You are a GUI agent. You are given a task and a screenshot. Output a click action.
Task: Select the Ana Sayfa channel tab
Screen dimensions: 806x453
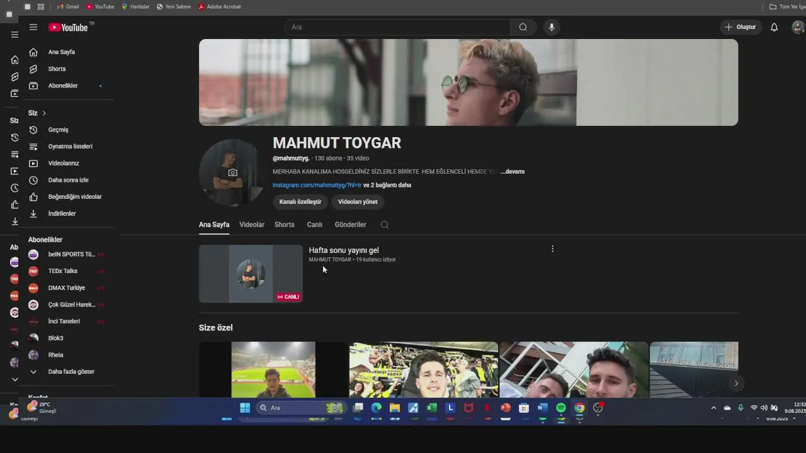[x=214, y=225]
